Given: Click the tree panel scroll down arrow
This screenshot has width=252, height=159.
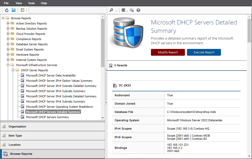Looking at the screenshot, I should click(103, 118).
